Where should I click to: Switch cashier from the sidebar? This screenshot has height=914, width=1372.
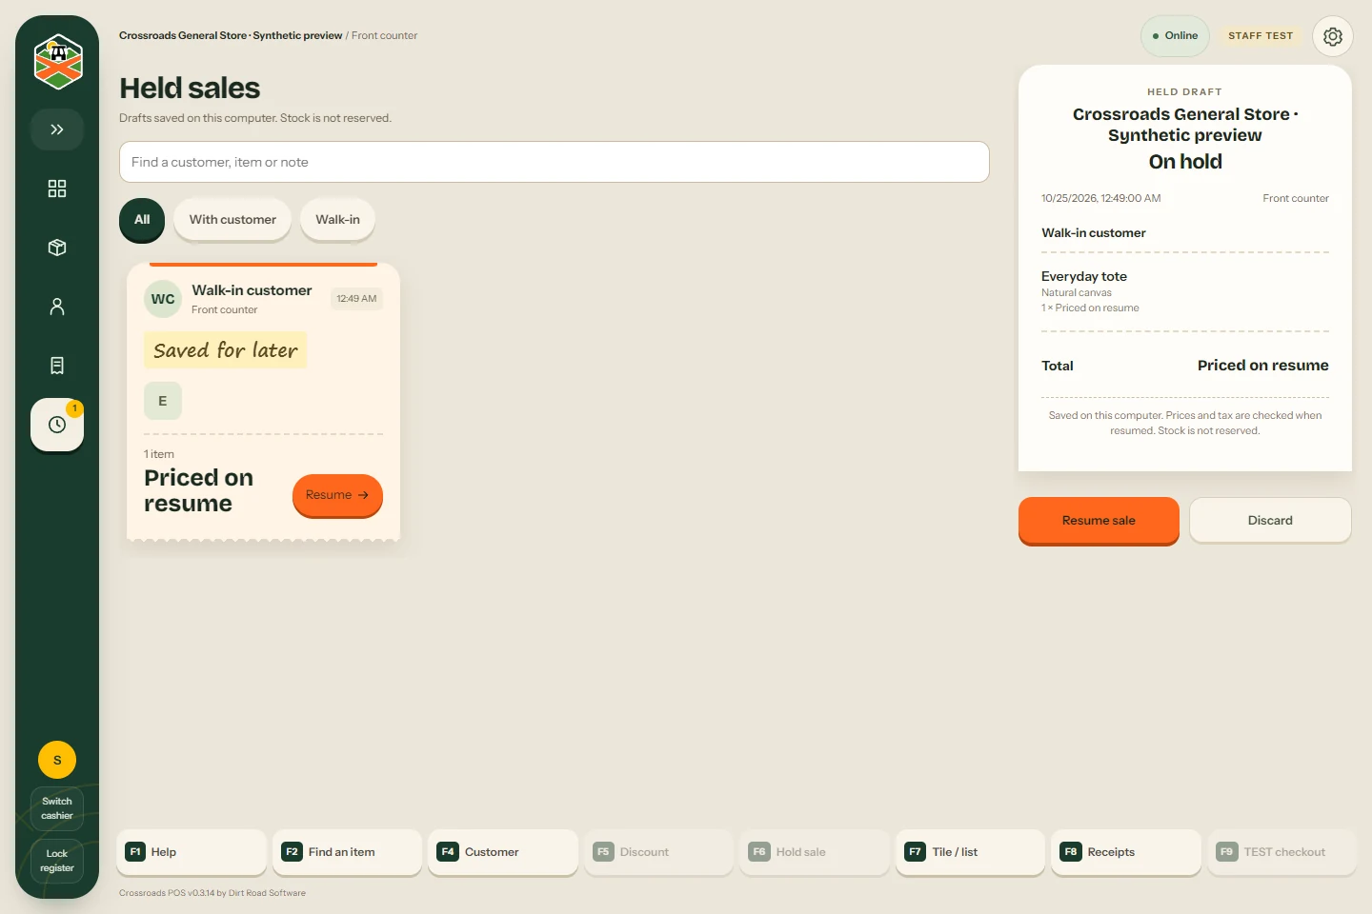click(57, 808)
